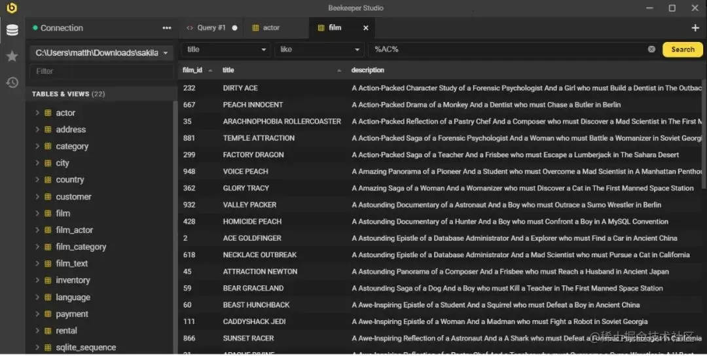
Task: Select the ACE GOLDFINGER title cell
Action: point(252,238)
